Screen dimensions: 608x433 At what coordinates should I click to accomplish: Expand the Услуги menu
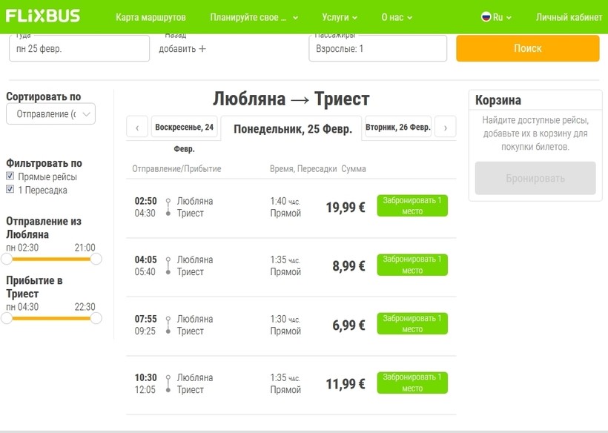point(340,17)
